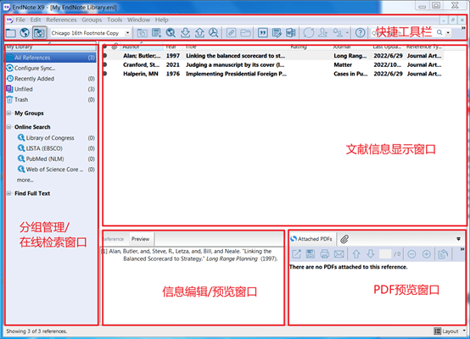Screen dimensions: 470x339
Task: Open the PDF panel options dropdown arrow
Action: [458, 239]
